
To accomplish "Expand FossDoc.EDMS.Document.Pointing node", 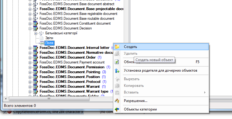I will coord(30,72).
